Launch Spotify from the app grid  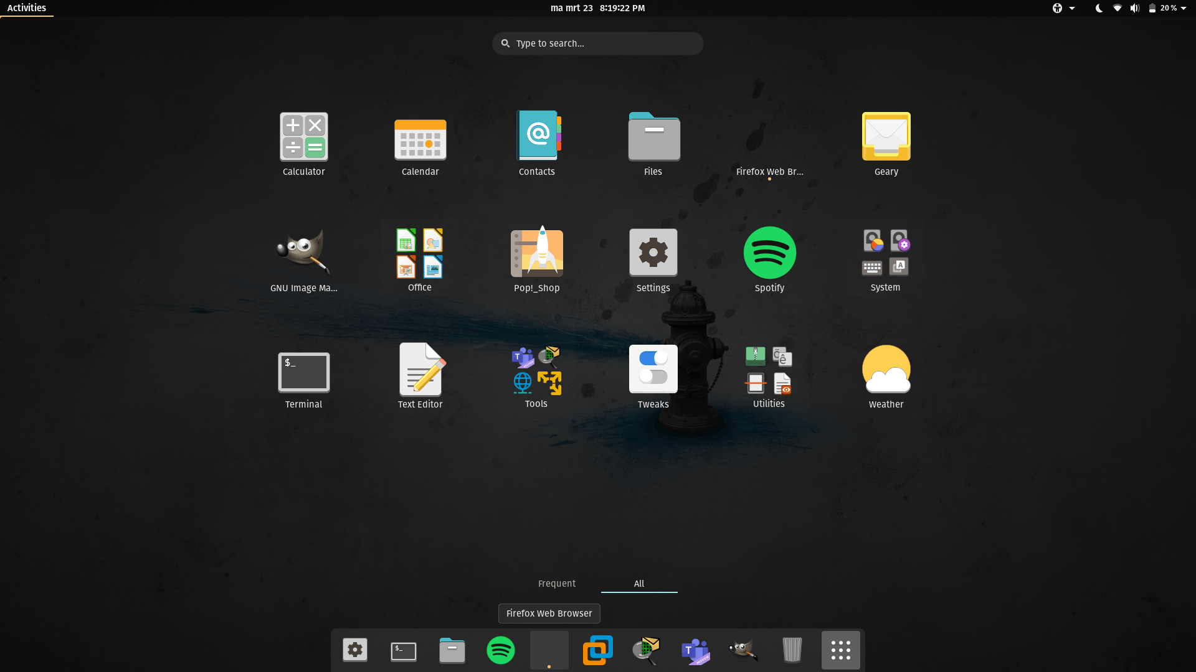[x=769, y=261]
